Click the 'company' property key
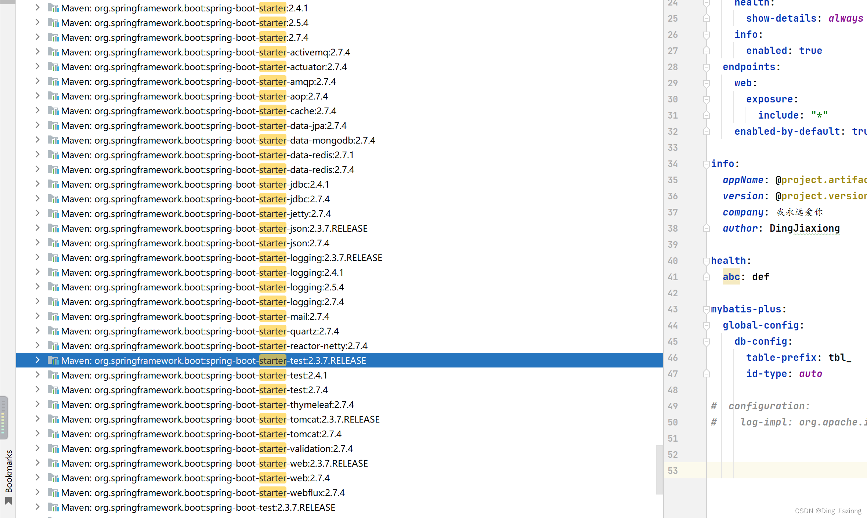This screenshot has height=518, width=867. pos(743,212)
